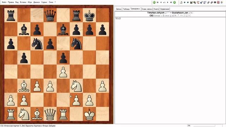Image resolution: width=226 pixels, height=127 pixels.
Task: Click the right green circle next-game button
Action: click(174, 2)
